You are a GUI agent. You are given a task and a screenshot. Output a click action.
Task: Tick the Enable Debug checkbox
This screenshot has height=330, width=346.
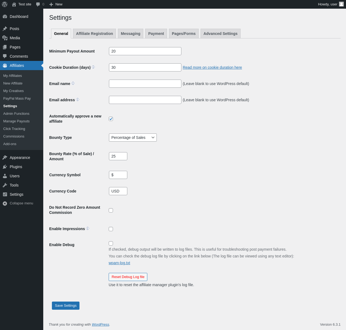[x=111, y=243]
